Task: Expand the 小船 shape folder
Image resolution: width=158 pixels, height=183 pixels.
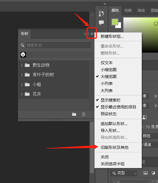Action: [22, 85]
